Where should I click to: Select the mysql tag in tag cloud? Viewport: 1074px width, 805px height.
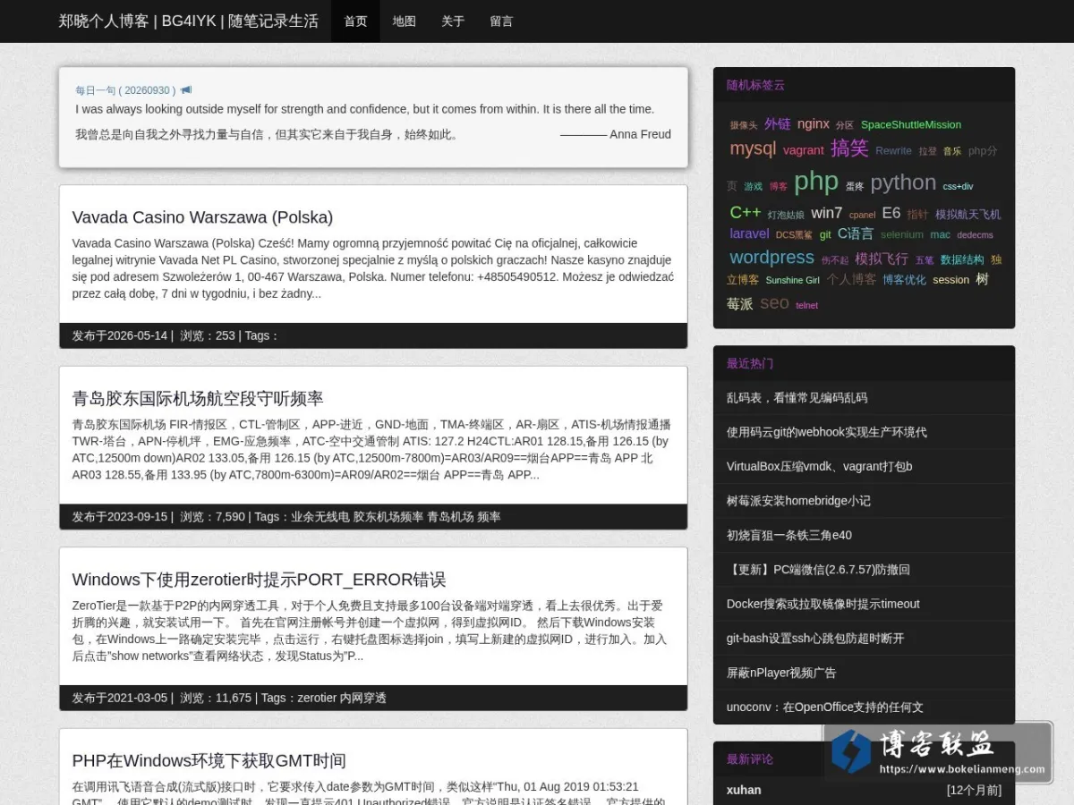(753, 148)
